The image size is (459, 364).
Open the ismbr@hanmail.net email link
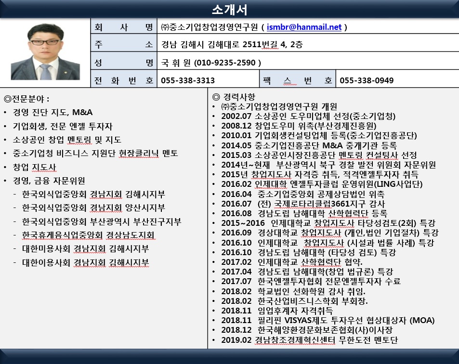click(x=304, y=27)
